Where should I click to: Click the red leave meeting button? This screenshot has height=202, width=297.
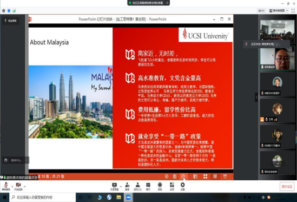click(x=287, y=187)
